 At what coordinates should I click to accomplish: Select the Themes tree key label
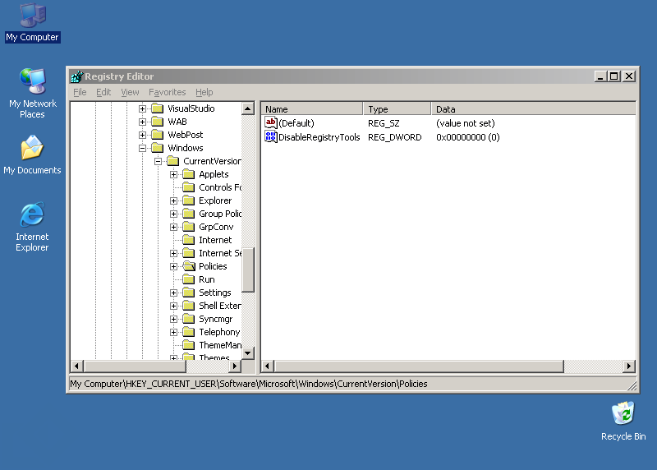214,357
